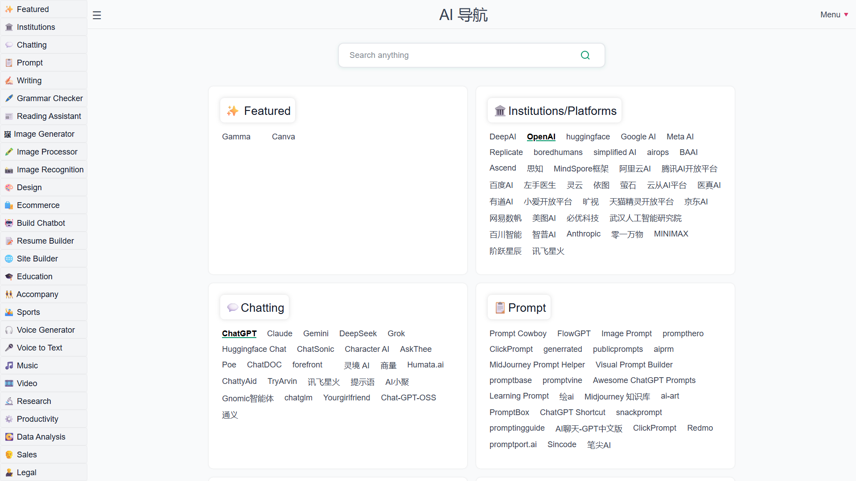This screenshot has height=481, width=856.
Task: Open the Anthropic institutions link
Action: pyautogui.click(x=584, y=234)
